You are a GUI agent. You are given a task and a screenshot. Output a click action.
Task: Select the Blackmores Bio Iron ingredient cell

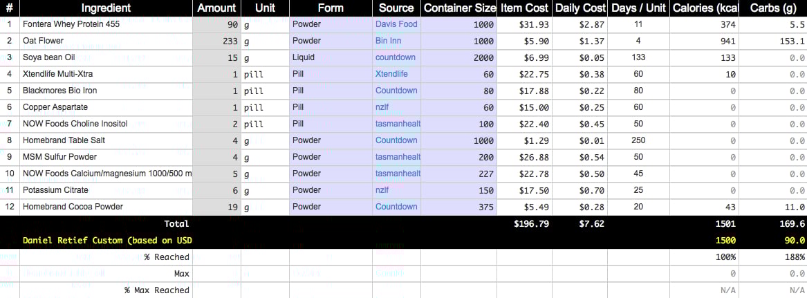pos(106,91)
